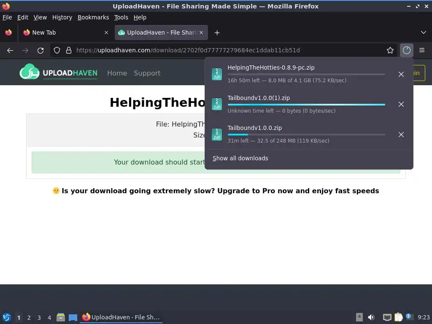Click HelpingTheHotties download progress bar
Viewport: 432px width, 324px height.
pyautogui.click(x=306, y=74)
